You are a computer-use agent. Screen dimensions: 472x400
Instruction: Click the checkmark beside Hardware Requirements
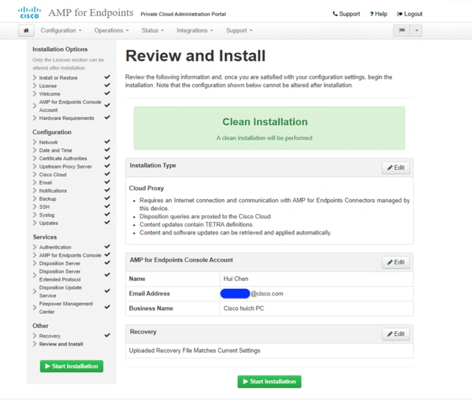pos(107,118)
